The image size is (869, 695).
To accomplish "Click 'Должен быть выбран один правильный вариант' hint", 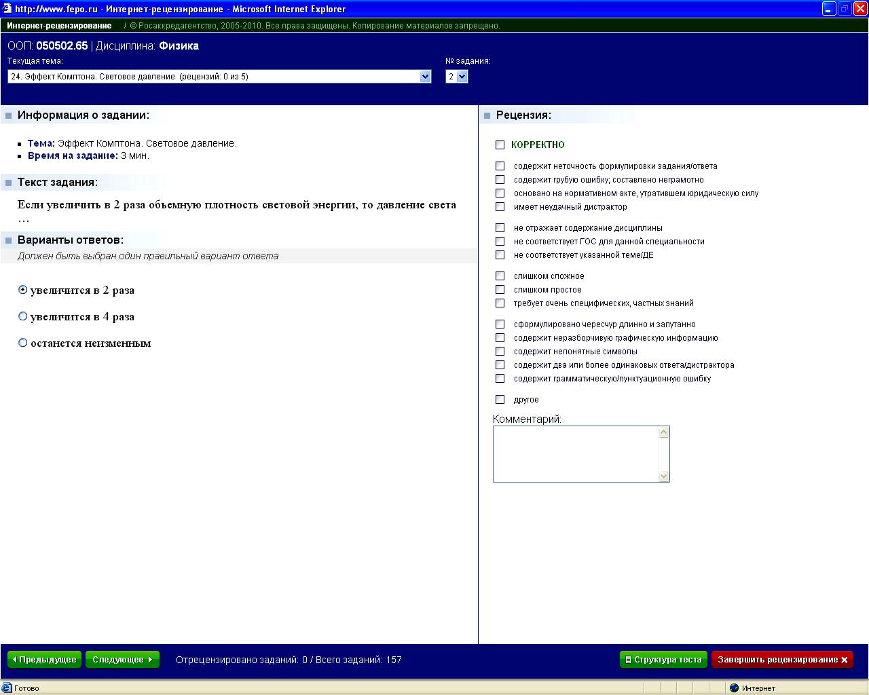I will click(148, 256).
